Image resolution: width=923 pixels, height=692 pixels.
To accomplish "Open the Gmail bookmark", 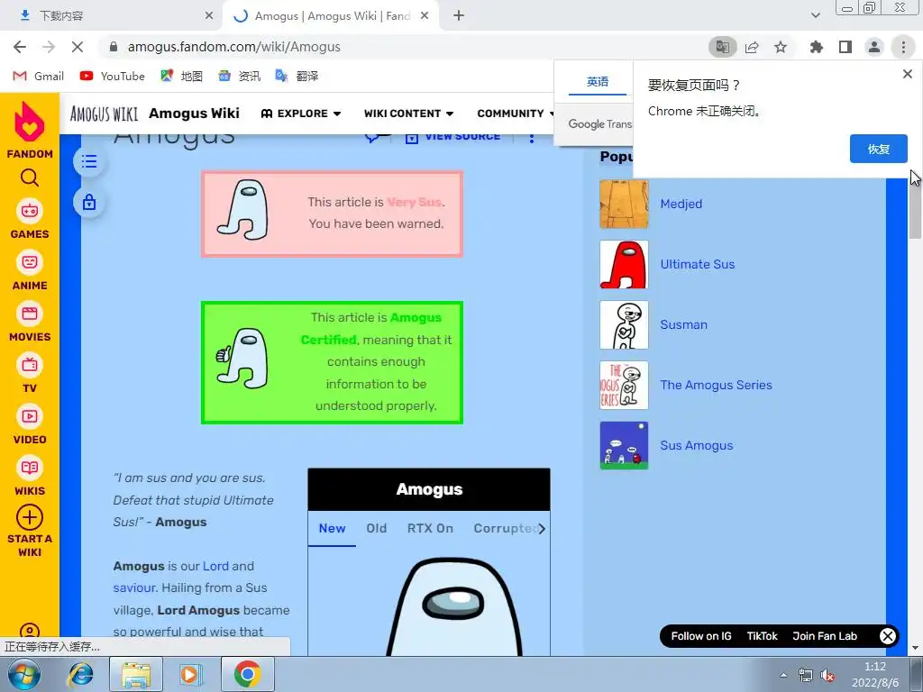I will pos(39,76).
